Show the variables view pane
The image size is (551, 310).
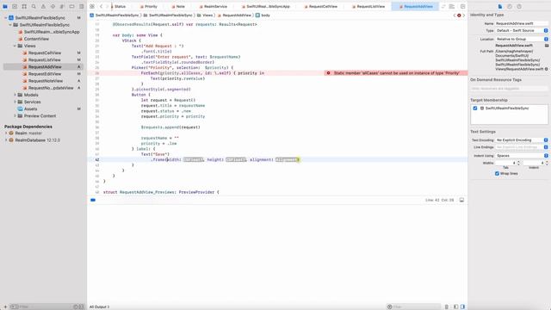pos(455,307)
